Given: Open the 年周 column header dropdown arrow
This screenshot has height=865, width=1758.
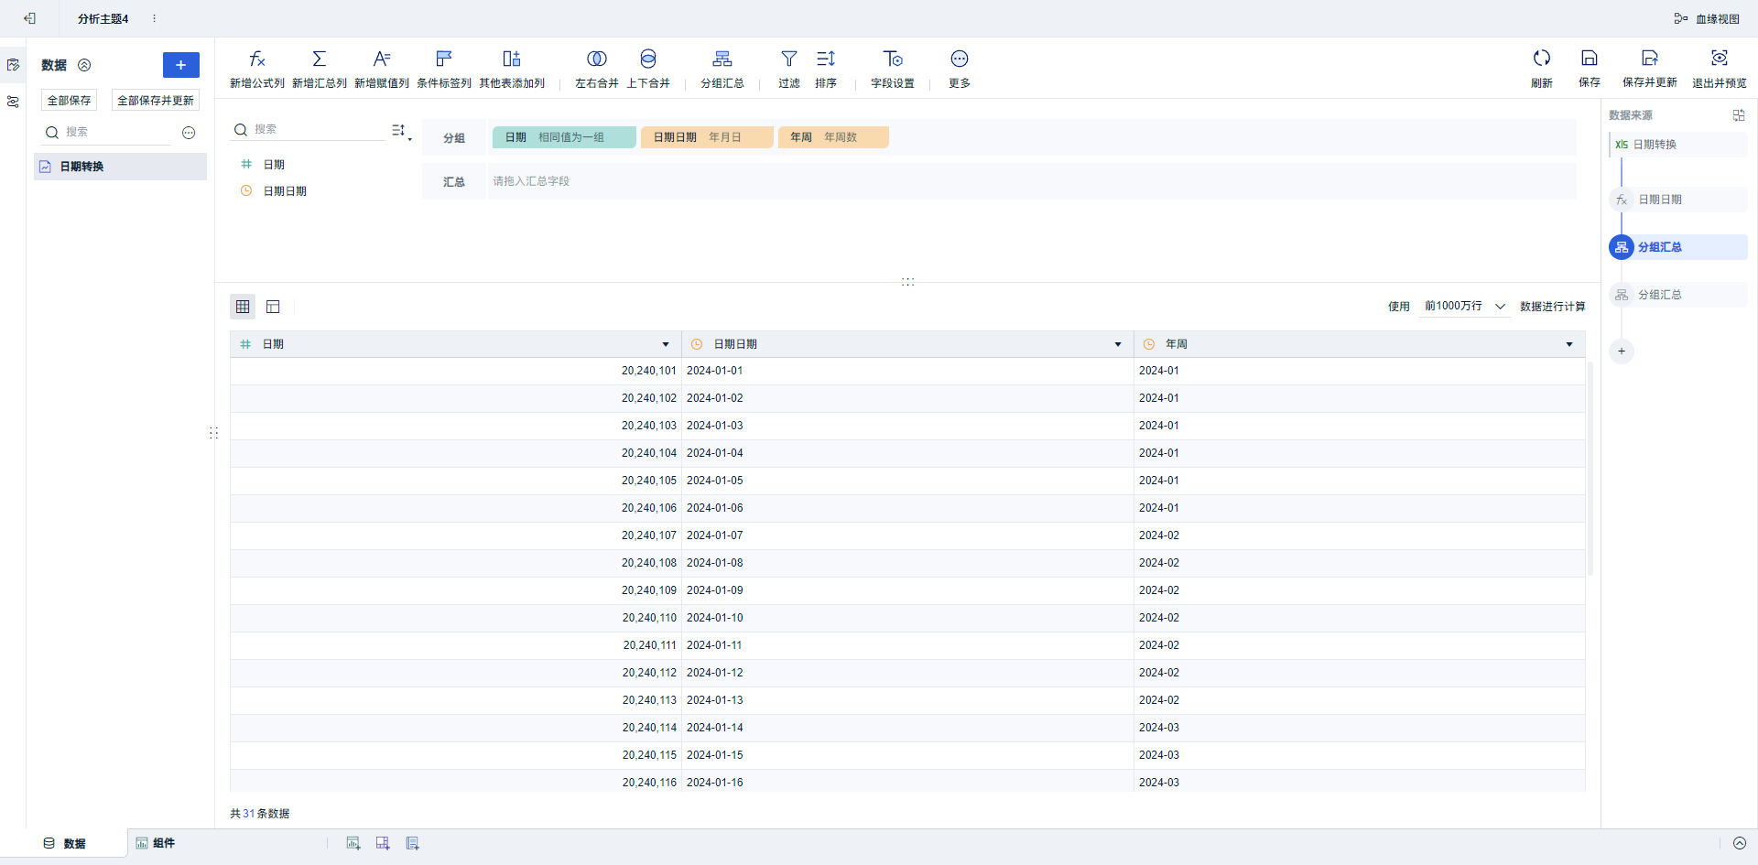Looking at the screenshot, I should [x=1569, y=344].
